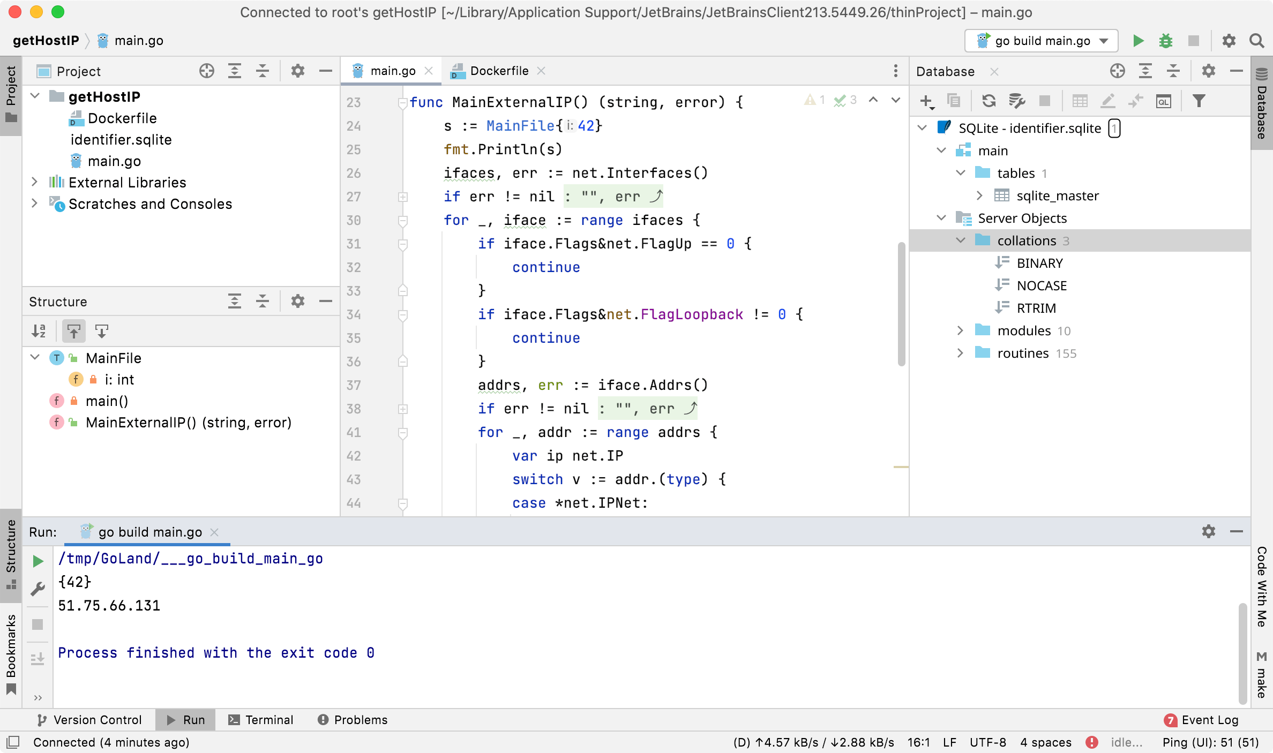
Task: Run the go build main.go configuration
Action: [x=1138, y=40]
